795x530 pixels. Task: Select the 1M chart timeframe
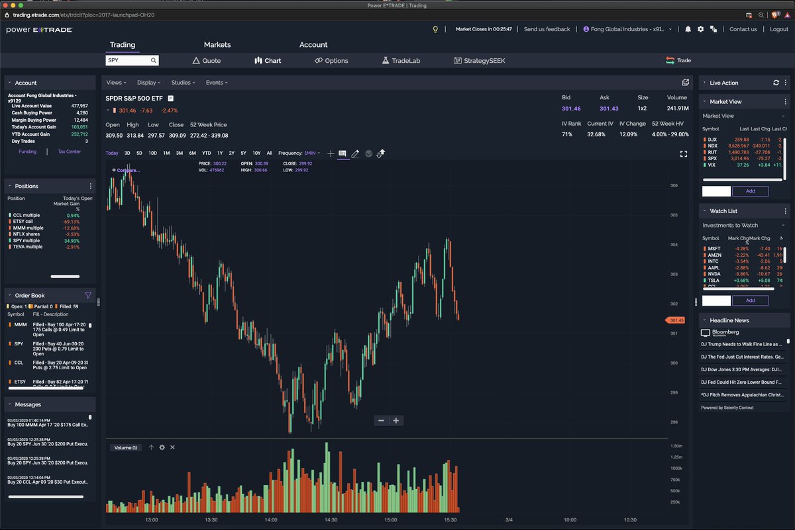166,154
